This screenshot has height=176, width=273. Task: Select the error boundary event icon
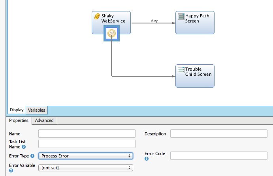(111, 34)
